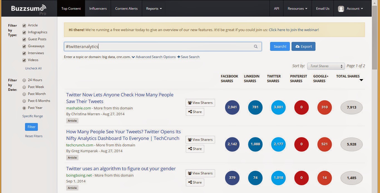Screen dimensions: 380x193
Task: Click the boingboing LinkedIn shares circle 74
Action: (255, 178)
